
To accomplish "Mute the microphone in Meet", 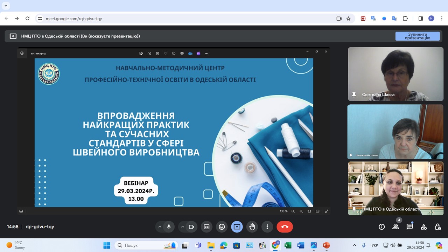I will click(x=169, y=227).
